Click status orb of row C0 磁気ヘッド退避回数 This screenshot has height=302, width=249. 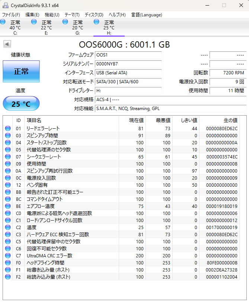coord(8,213)
